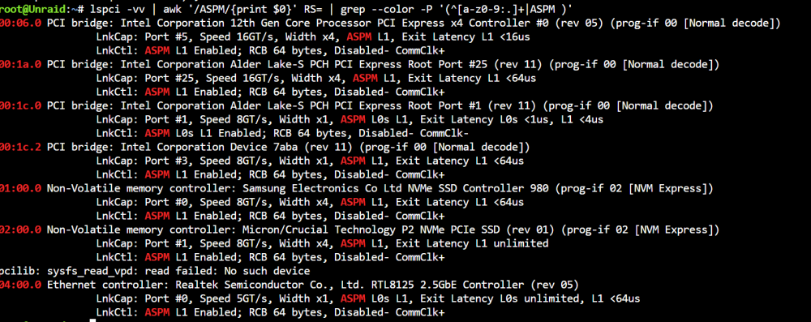Select the 00:06.0 PCI address
The height and width of the screenshot is (322, 811).
tap(21, 24)
